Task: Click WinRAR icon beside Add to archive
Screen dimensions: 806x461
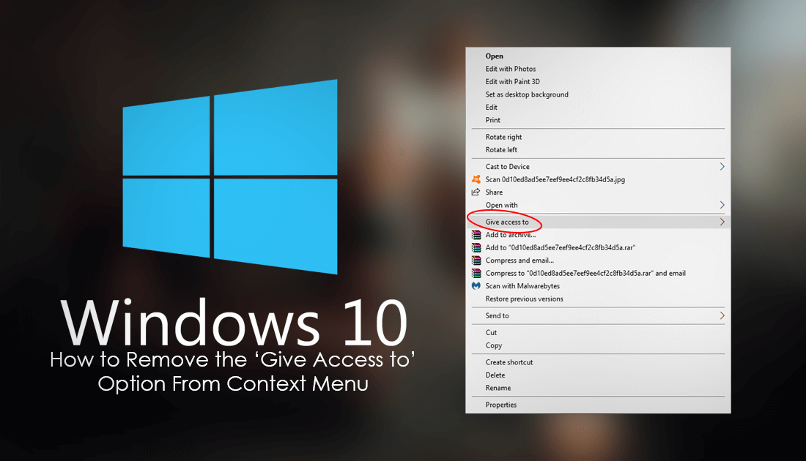Action: click(476, 235)
